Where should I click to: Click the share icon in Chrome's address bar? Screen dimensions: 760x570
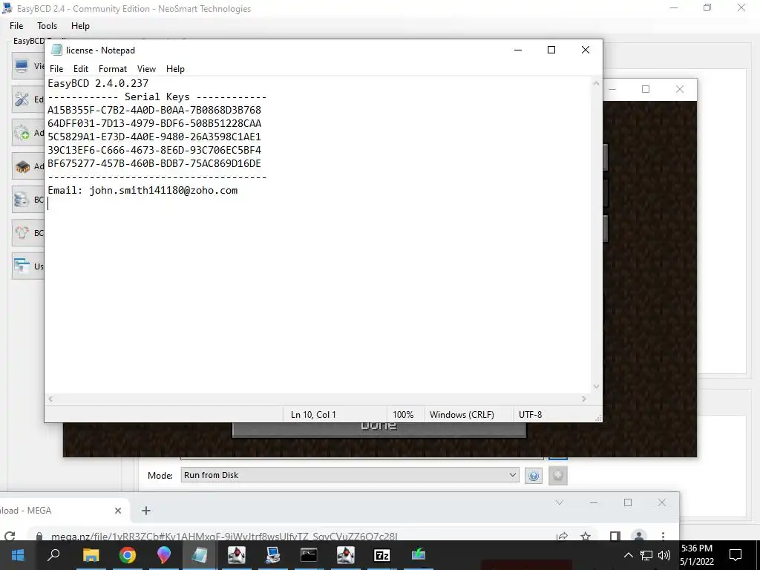[x=563, y=536]
